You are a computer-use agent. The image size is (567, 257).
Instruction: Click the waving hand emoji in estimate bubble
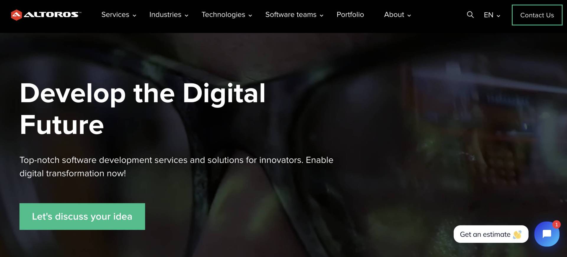(517, 235)
